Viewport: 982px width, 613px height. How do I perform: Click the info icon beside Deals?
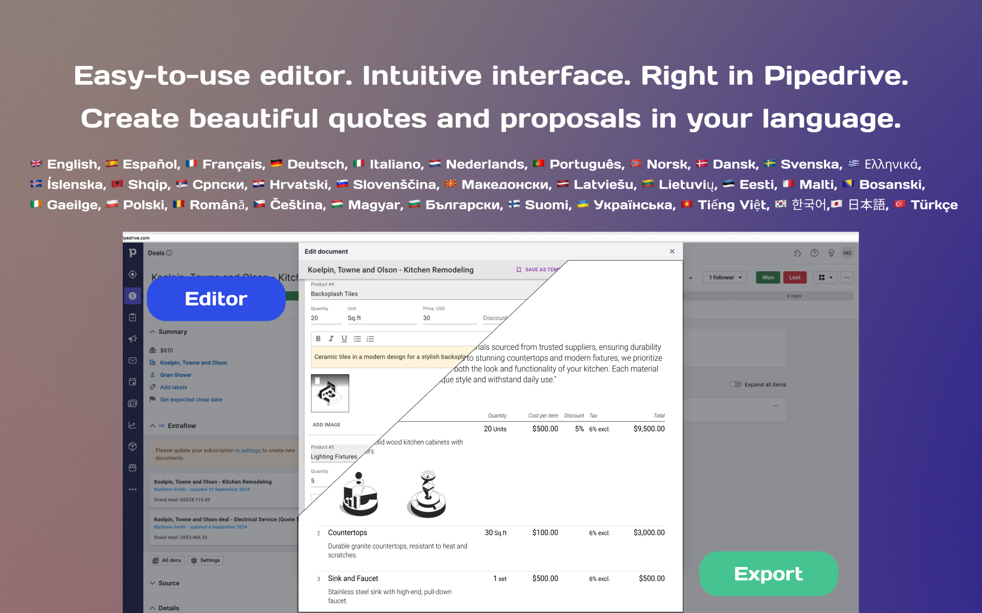(x=169, y=253)
